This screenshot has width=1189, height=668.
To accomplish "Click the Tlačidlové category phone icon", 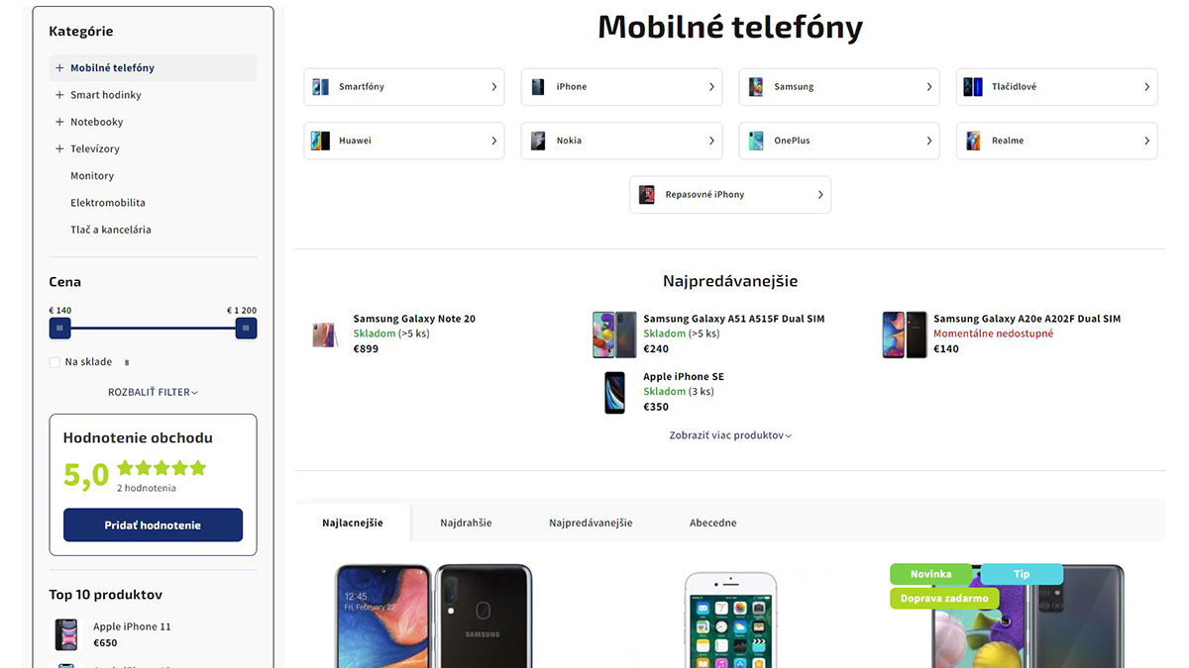I will (973, 87).
